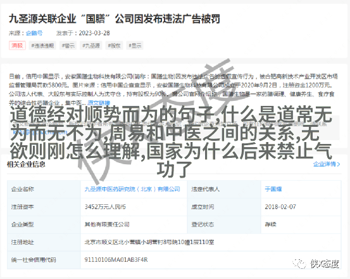This screenshot has height=279, width=350.
Task: Select the #违法违规 tag
Action: (x=42, y=46)
